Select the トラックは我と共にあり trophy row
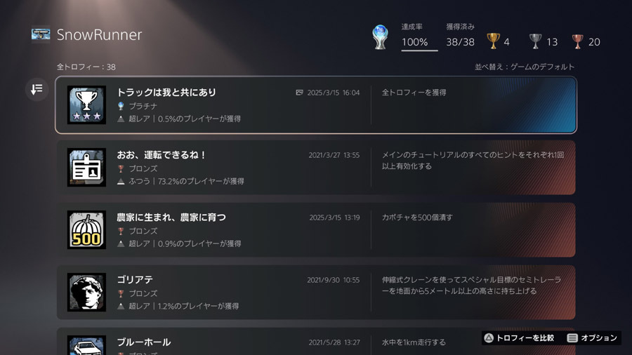The image size is (632, 355). (316, 105)
